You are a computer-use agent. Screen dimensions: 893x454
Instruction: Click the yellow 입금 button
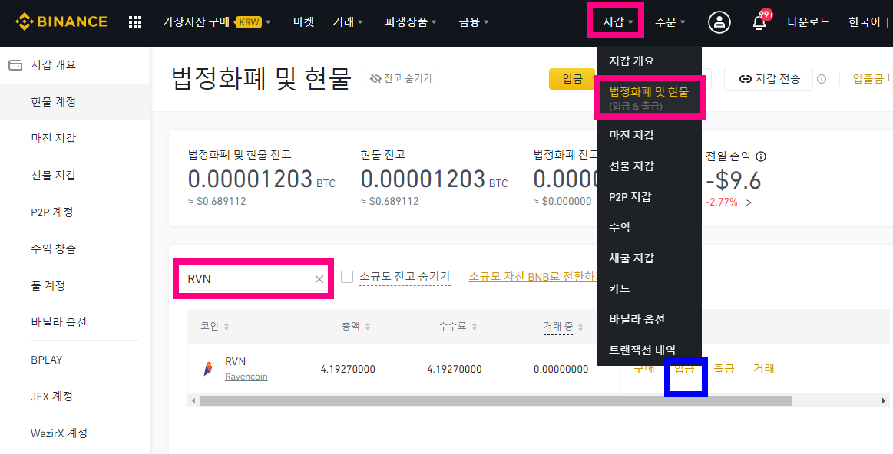tap(572, 79)
